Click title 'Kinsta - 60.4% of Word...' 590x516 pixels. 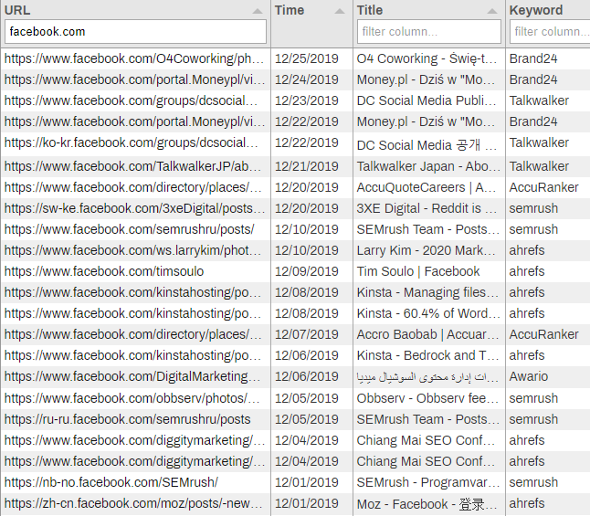pos(428,313)
